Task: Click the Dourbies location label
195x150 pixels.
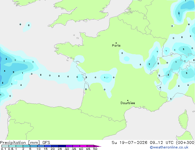Action: pyautogui.click(x=128, y=103)
